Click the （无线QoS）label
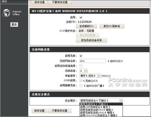This screenshot has width=151, height=117. click(x=90, y=81)
